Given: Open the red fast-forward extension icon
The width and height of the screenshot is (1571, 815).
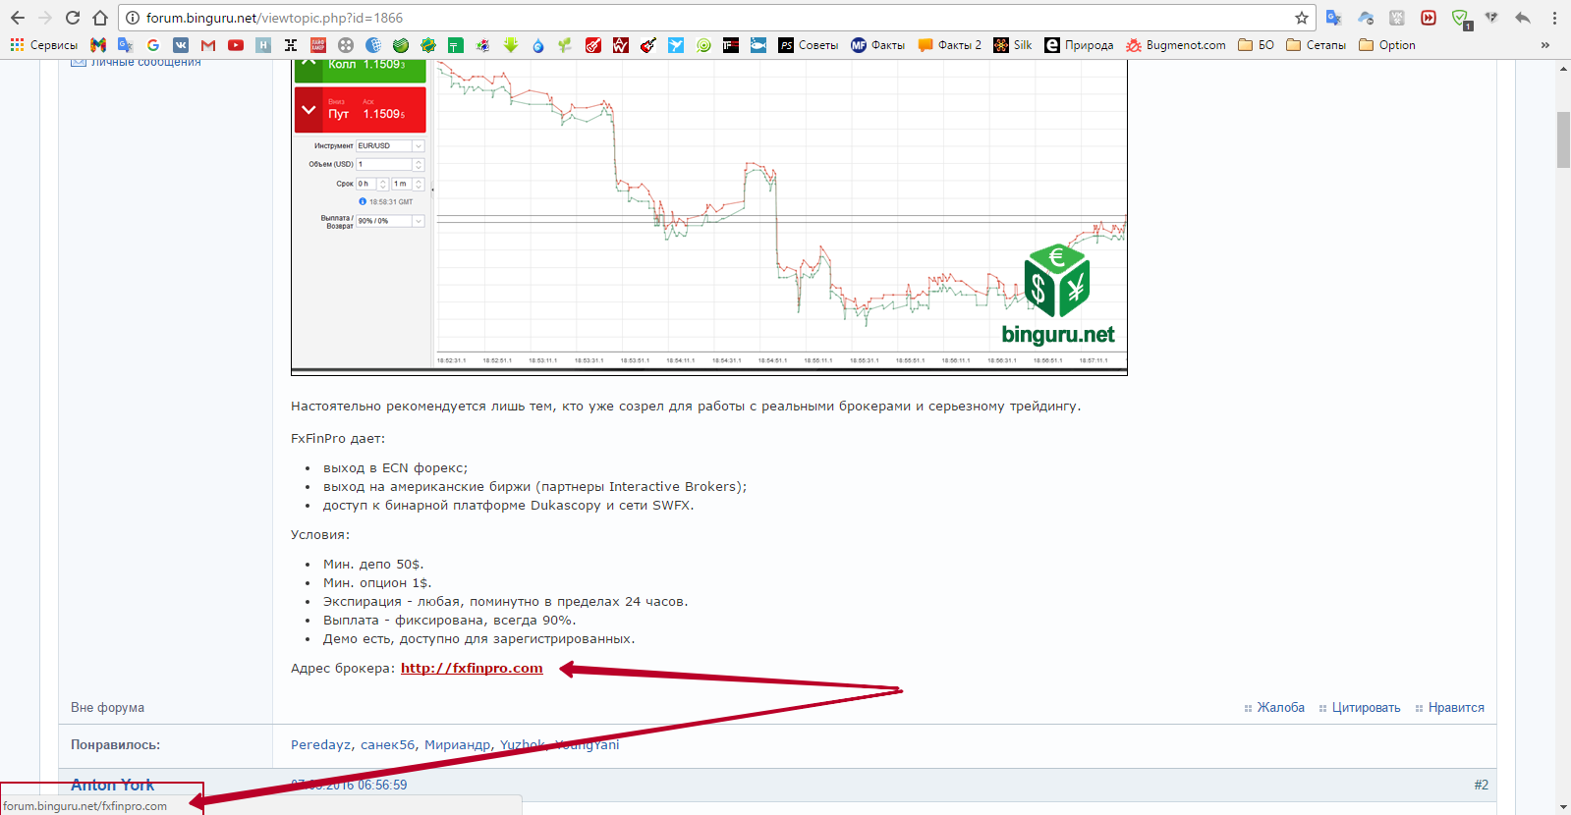Looking at the screenshot, I should tap(1429, 18).
